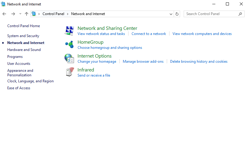Image resolution: width=247 pixels, height=161 pixels.
Task: Expand the address bar history dropdown
Action: [x=171, y=14]
